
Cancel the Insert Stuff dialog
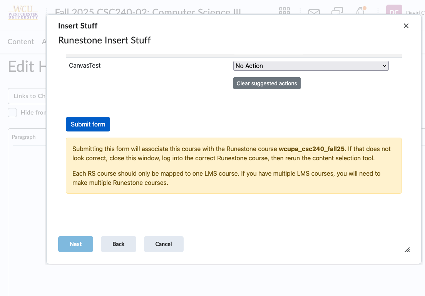164,244
